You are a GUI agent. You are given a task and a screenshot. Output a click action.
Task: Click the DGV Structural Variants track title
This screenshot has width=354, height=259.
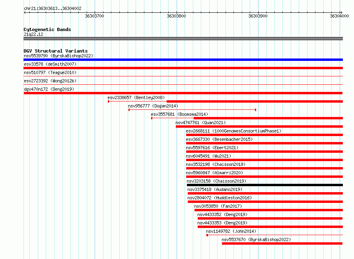click(56, 51)
